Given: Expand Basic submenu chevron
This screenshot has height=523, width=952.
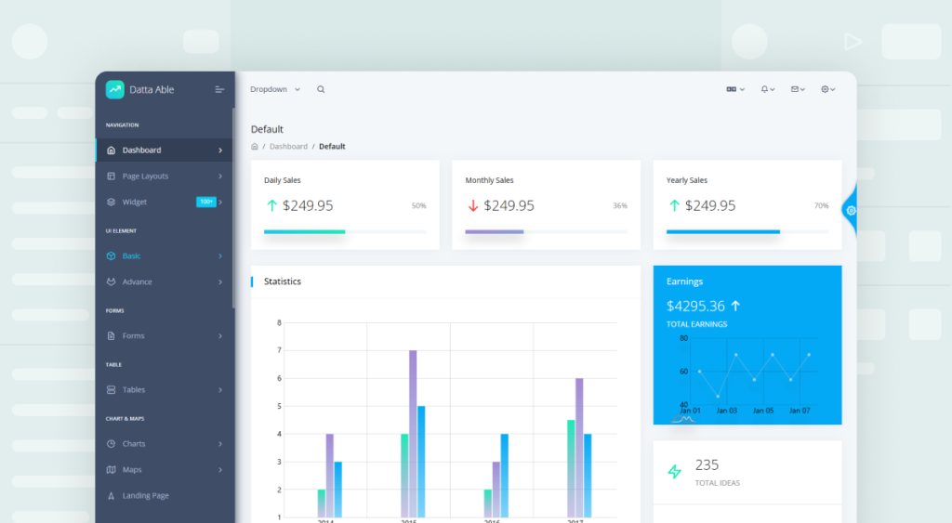Looking at the screenshot, I should click(x=220, y=256).
